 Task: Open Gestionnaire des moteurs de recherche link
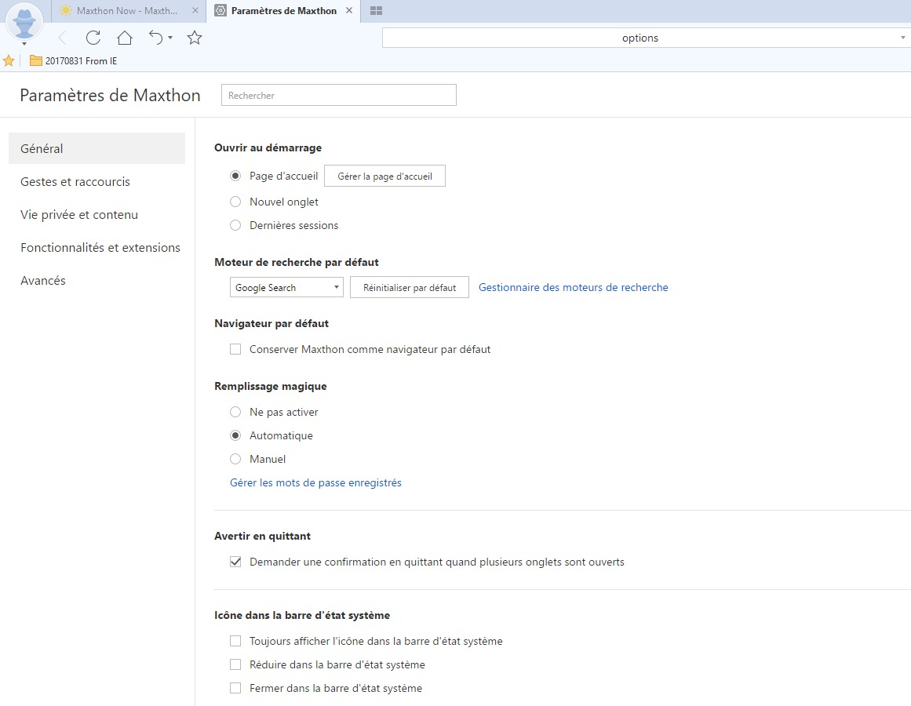(573, 287)
